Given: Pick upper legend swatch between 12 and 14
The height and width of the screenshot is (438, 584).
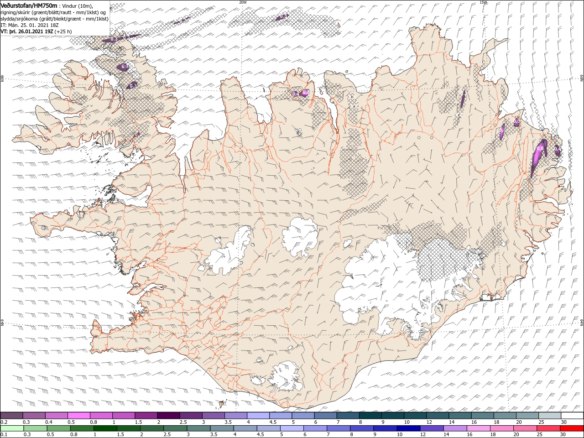Looking at the screenshot, I should coord(437,416).
